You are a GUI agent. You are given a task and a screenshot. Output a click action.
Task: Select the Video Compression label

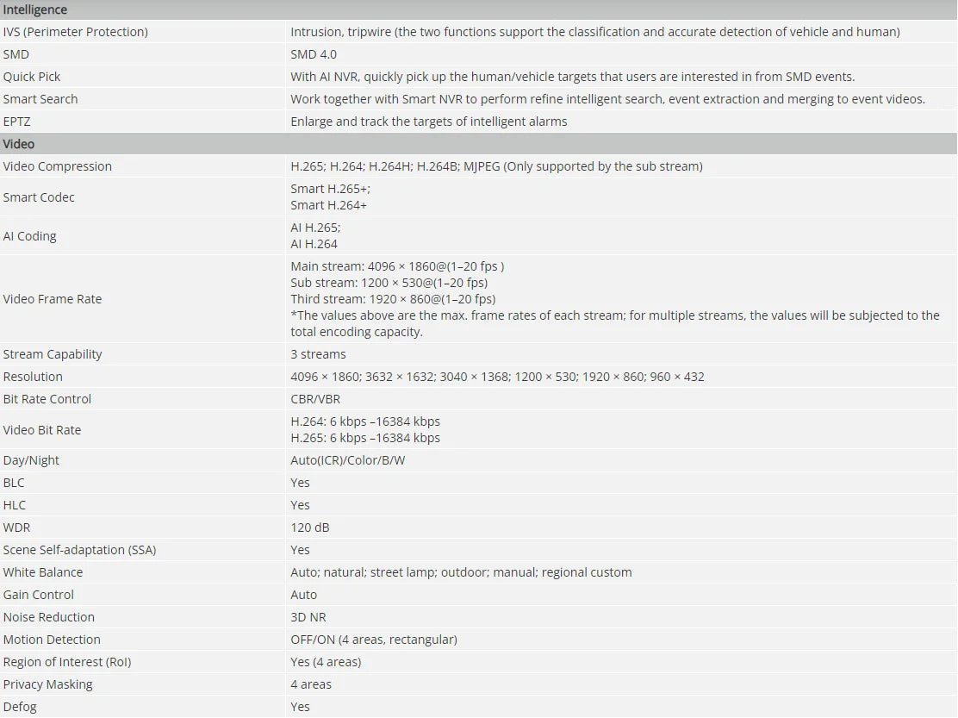tap(58, 166)
